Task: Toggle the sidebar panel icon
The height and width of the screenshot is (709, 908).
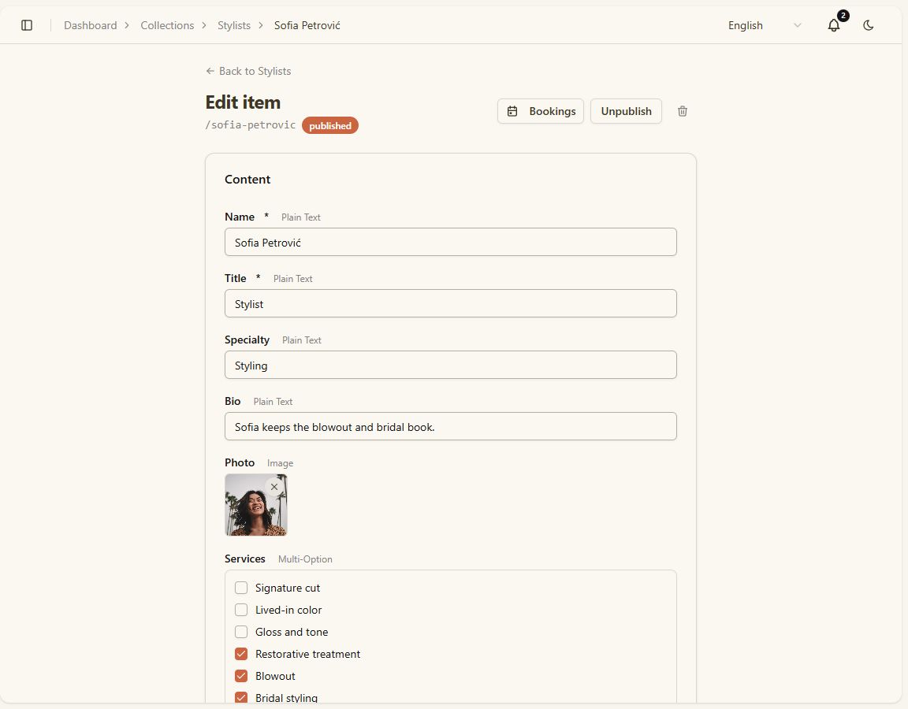Action: tap(27, 25)
